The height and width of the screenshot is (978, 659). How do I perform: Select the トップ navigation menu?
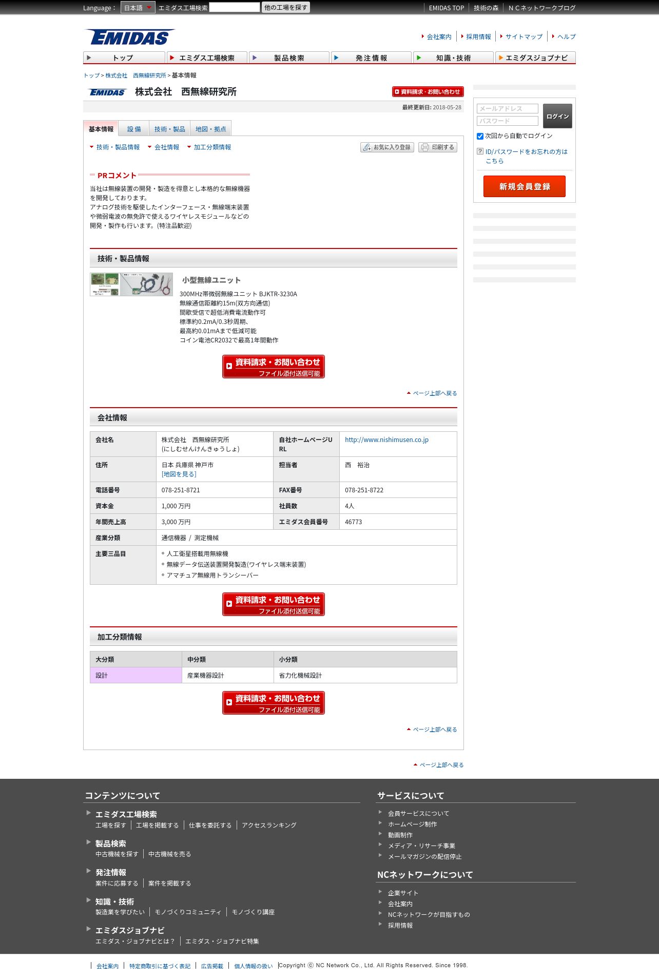[124, 57]
